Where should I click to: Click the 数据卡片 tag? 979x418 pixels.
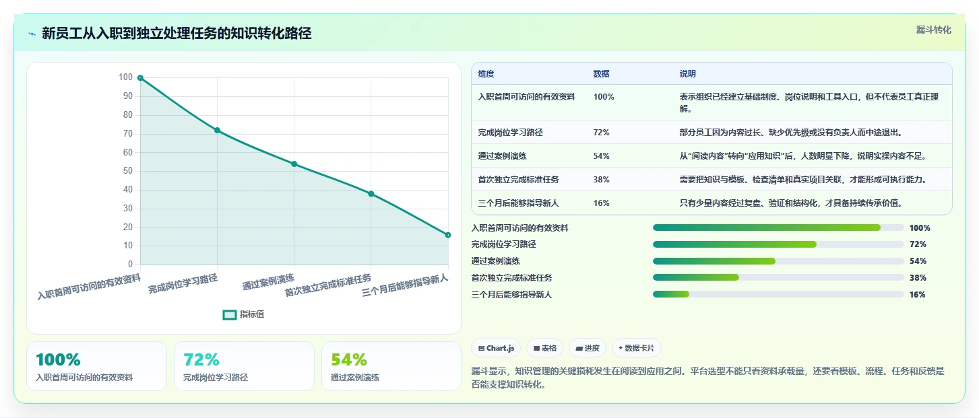636,348
